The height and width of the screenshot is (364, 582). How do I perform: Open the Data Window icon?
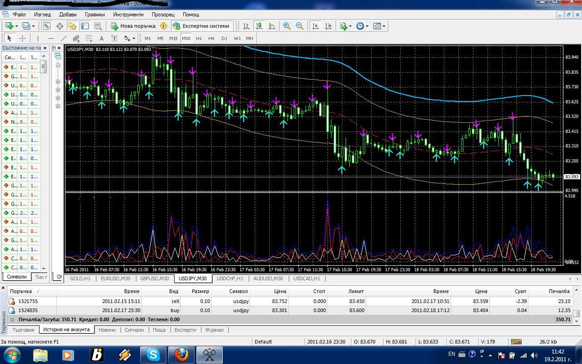tap(60, 26)
